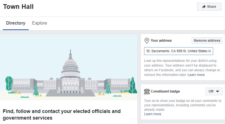The width and height of the screenshot is (225, 124).
Task: Click the green tree left of Capitol
Action: coord(9,84)
